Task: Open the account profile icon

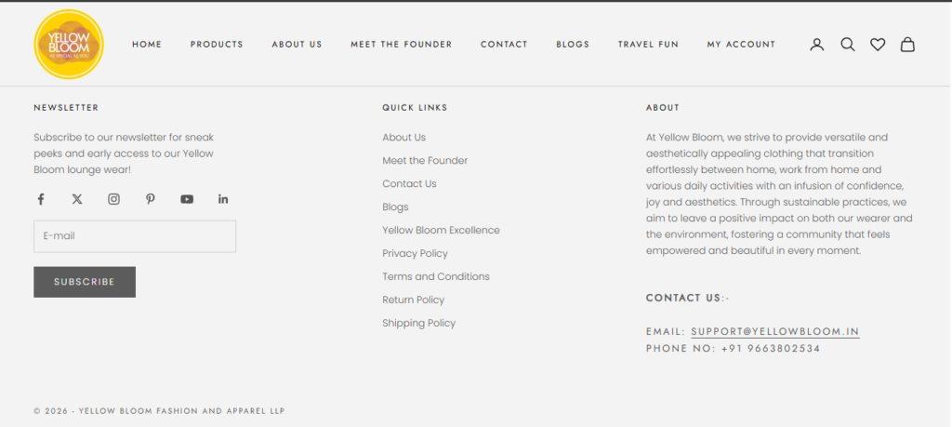Action: point(816,44)
